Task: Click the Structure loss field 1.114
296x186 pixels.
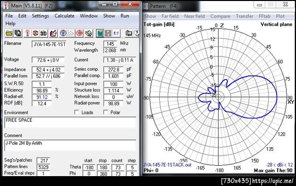Action: pos(113,91)
